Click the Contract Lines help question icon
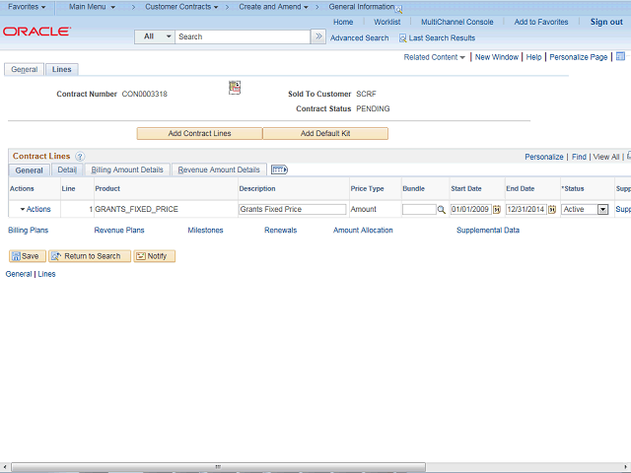The width and height of the screenshot is (631, 473). [x=80, y=157]
